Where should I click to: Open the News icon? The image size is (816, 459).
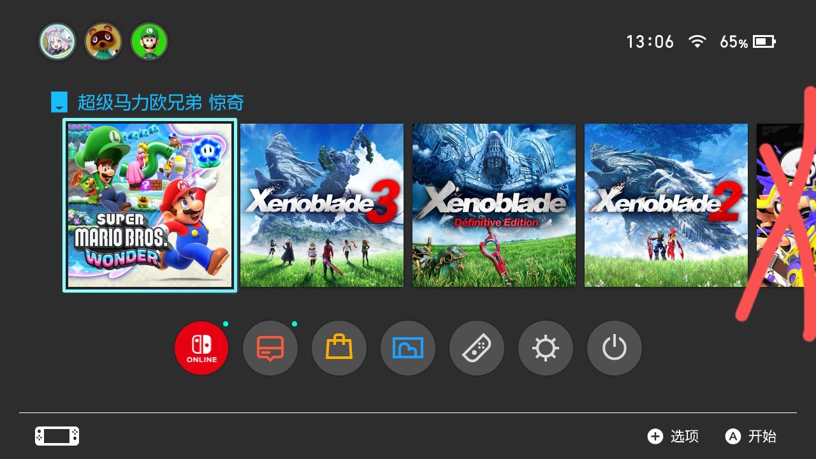[x=270, y=348]
